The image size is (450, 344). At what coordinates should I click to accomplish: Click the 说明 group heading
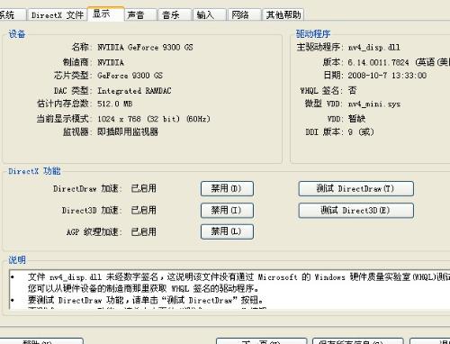(17, 260)
